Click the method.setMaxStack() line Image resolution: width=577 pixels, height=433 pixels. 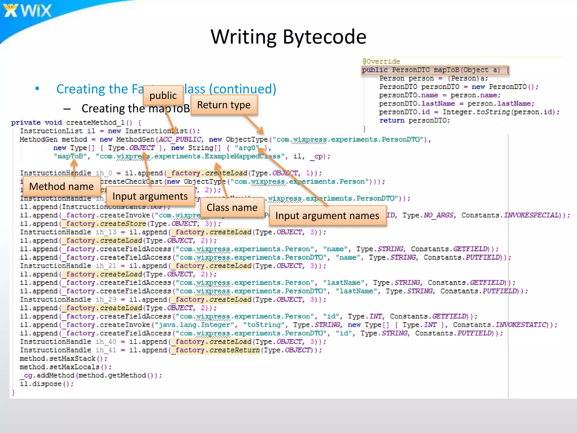(x=63, y=359)
